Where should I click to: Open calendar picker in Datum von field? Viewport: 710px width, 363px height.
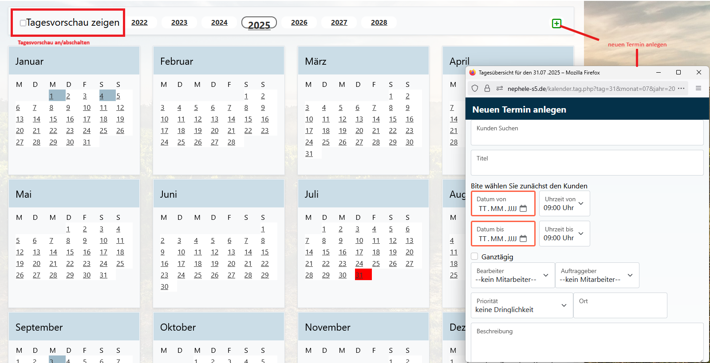pyautogui.click(x=523, y=208)
